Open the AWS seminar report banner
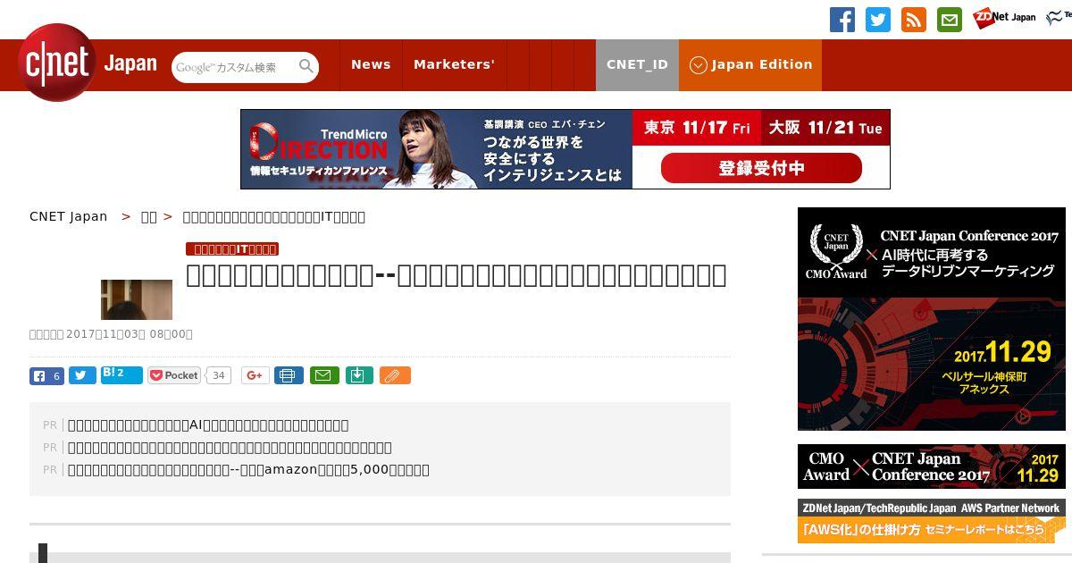 [932, 521]
